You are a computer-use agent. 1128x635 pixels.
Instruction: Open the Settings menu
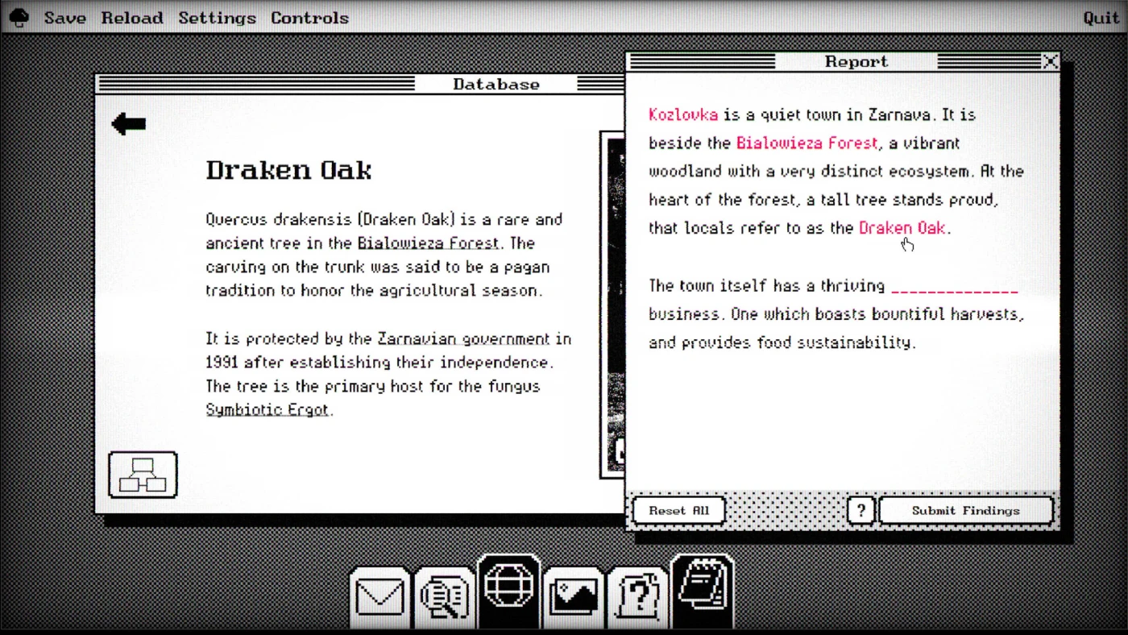click(217, 18)
